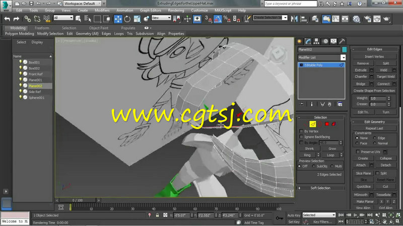Open the Material Editor icon
Viewport: 403px width, 226px height.
356,19
